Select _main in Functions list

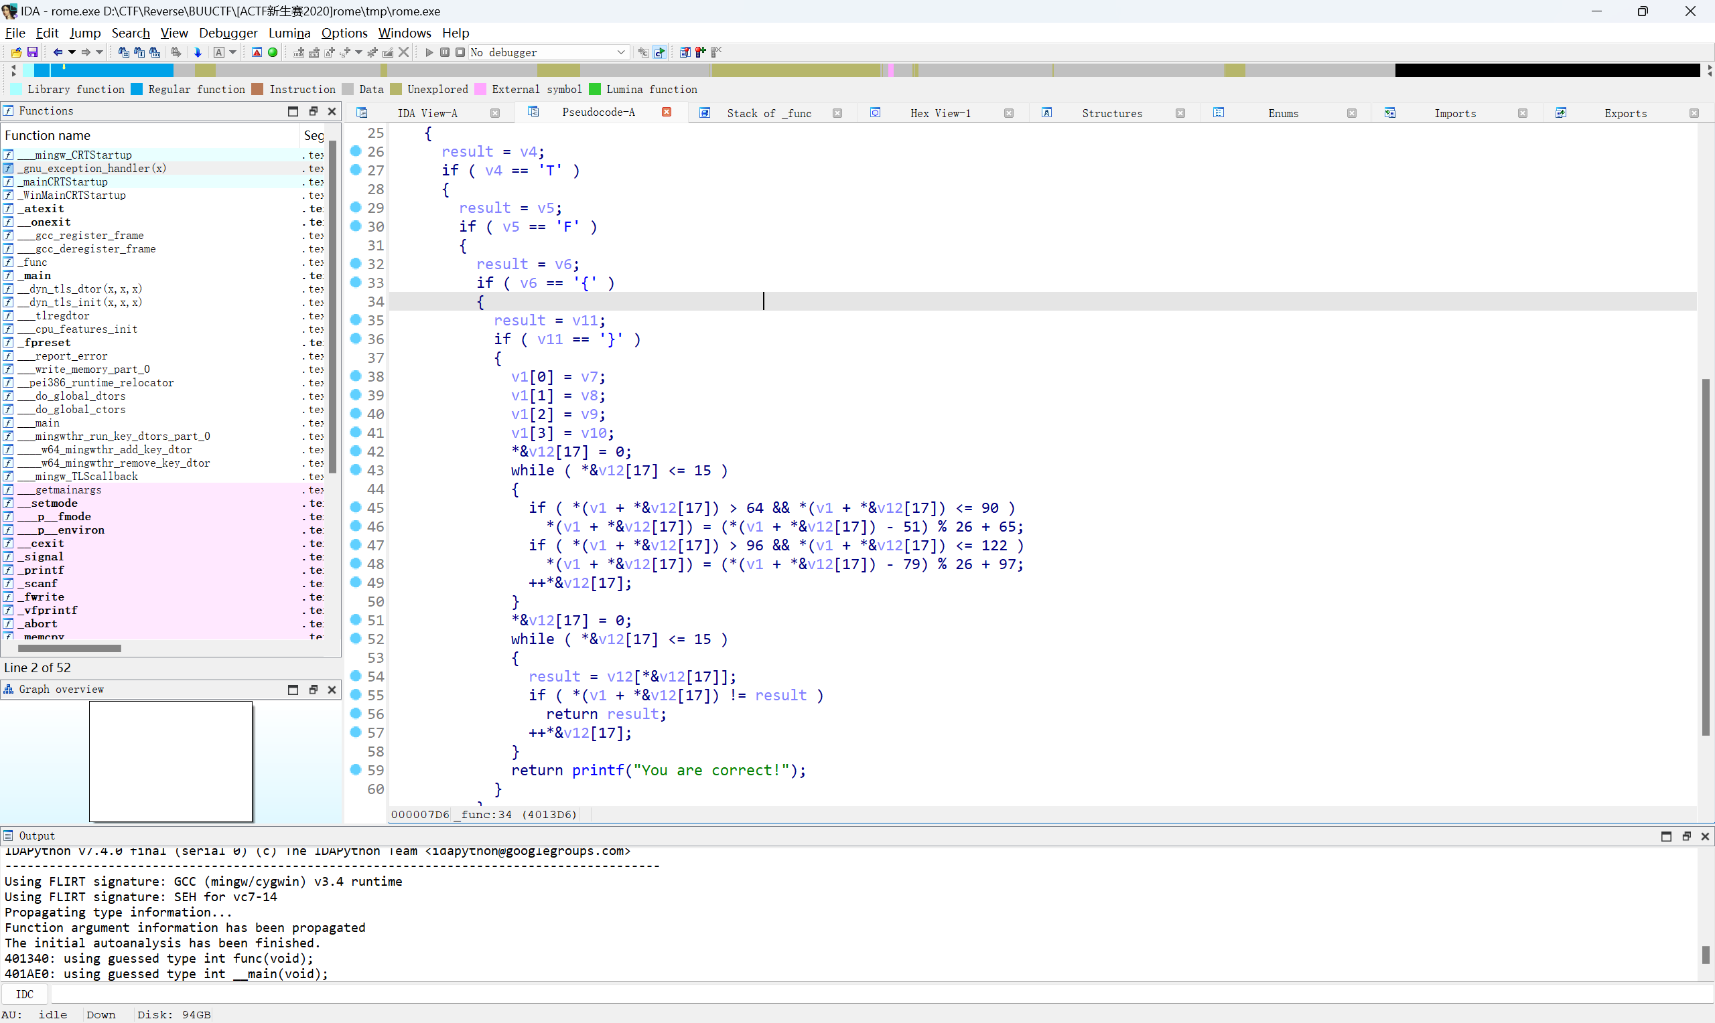coord(163,276)
